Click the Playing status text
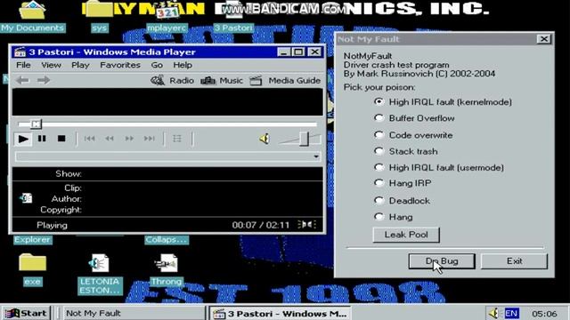The width and height of the screenshot is (570, 320). point(52,225)
